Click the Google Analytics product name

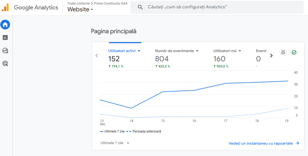pos(36,7)
